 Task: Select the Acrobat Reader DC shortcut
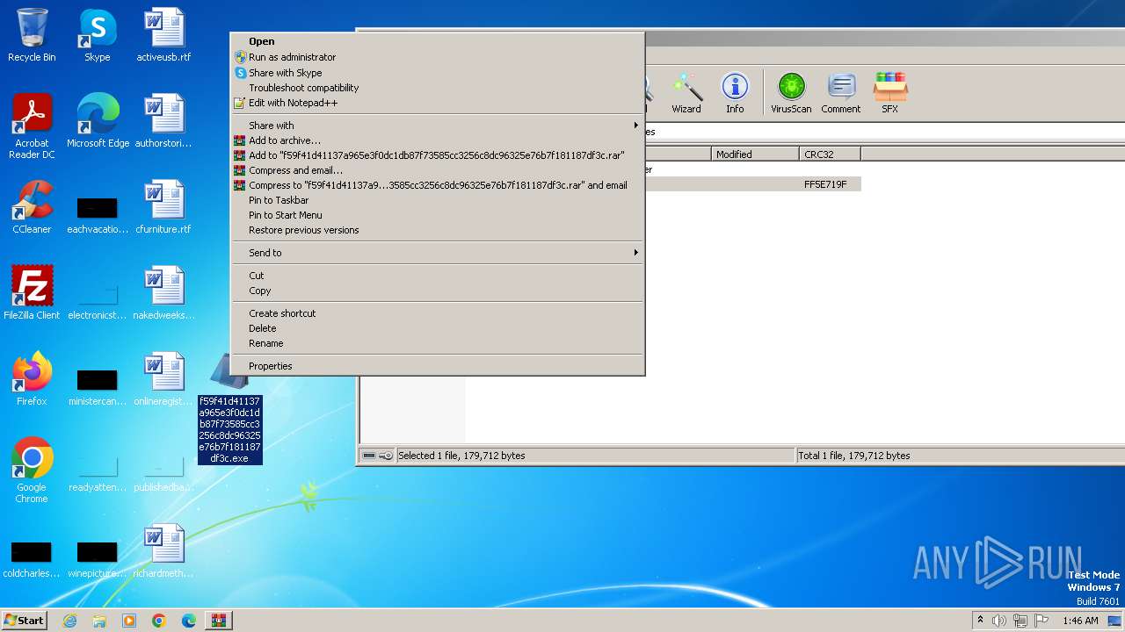click(x=32, y=126)
